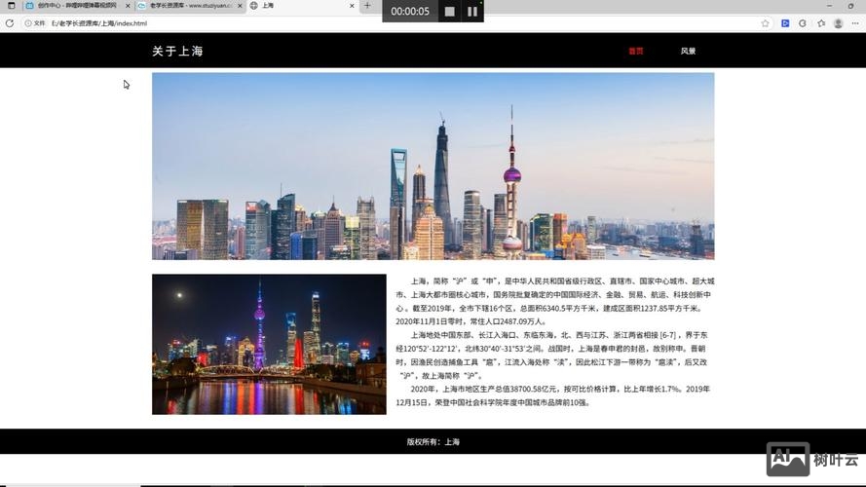Click the file info icon in address bar
866x487 pixels.
click(x=28, y=23)
